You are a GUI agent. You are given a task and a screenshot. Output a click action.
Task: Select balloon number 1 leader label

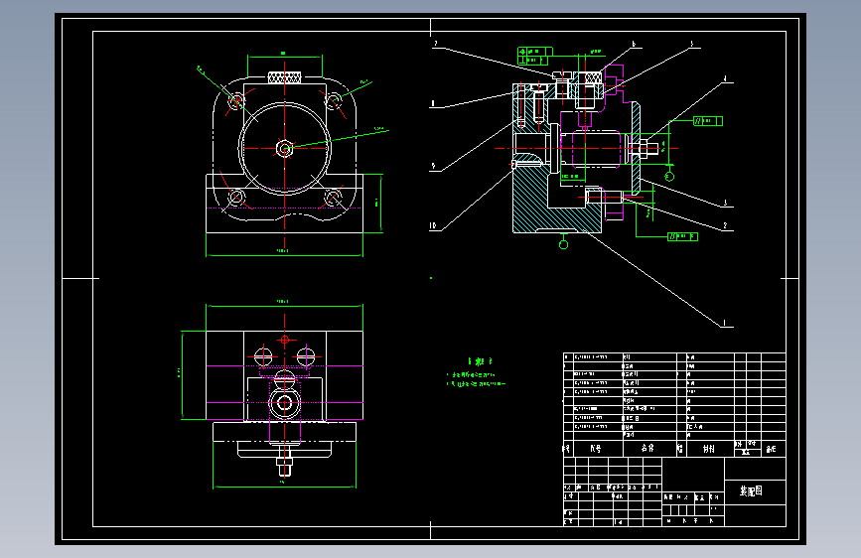coord(724,323)
